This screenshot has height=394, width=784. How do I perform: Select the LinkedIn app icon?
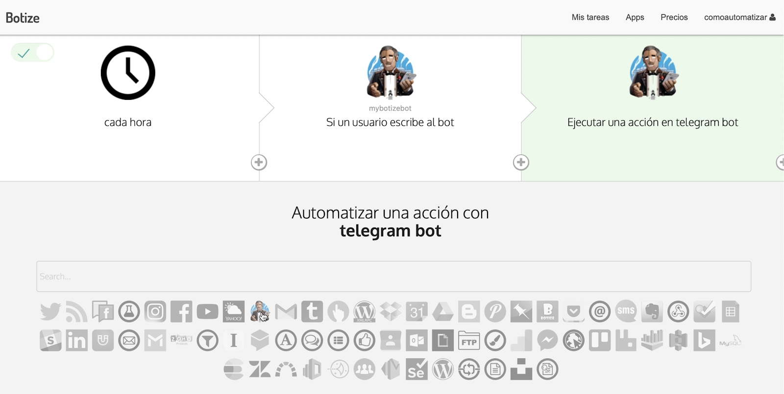(76, 341)
